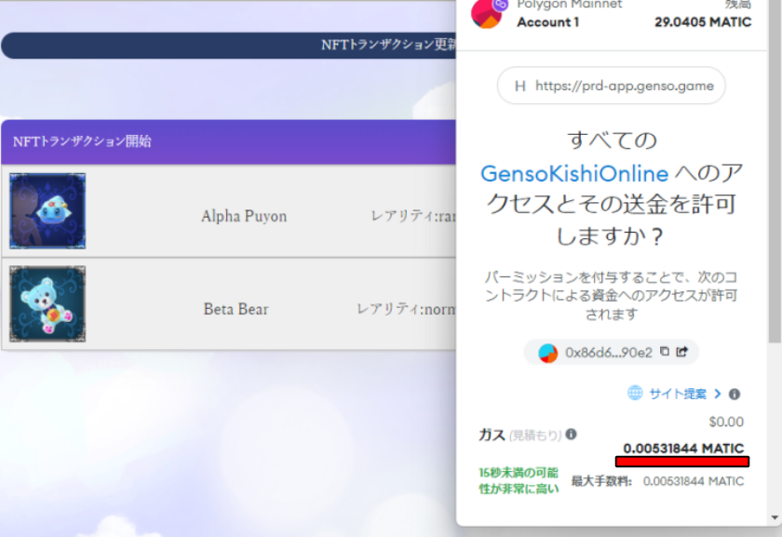
Task: Click the https://prd-app.genso.game origin pill
Action: (x=611, y=86)
